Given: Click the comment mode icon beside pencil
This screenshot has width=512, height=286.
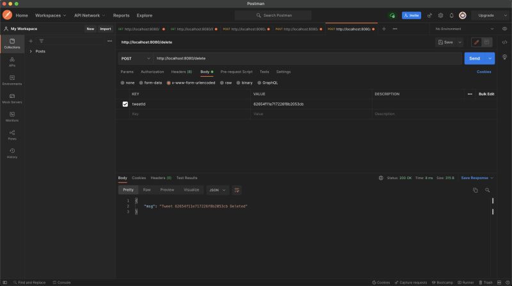Looking at the screenshot, I should 486,42.
